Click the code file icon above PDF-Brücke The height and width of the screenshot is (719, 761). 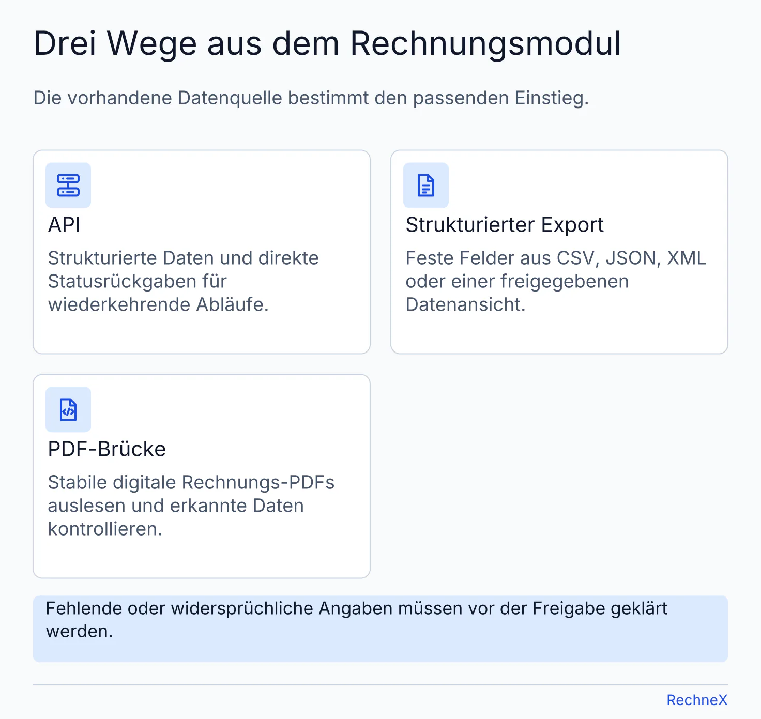68,410
